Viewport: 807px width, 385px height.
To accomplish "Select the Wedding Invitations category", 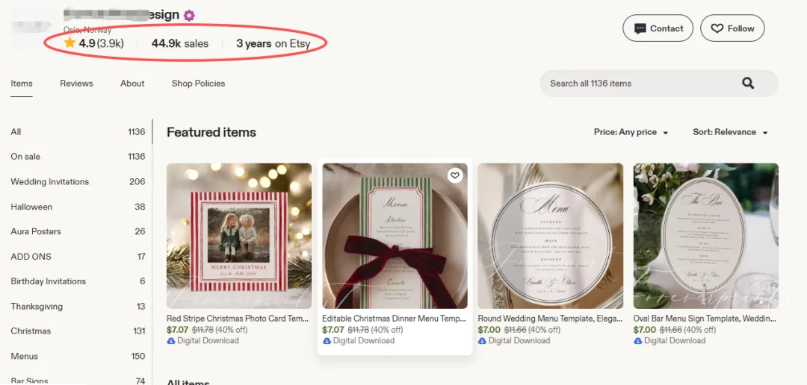I will point(78,181).
